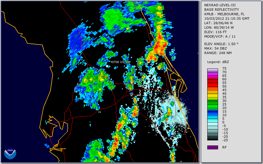The height and width of the screenshot is (164, 263).
Task: Click the '-25' value on the legend
Action: pos(224,140)
